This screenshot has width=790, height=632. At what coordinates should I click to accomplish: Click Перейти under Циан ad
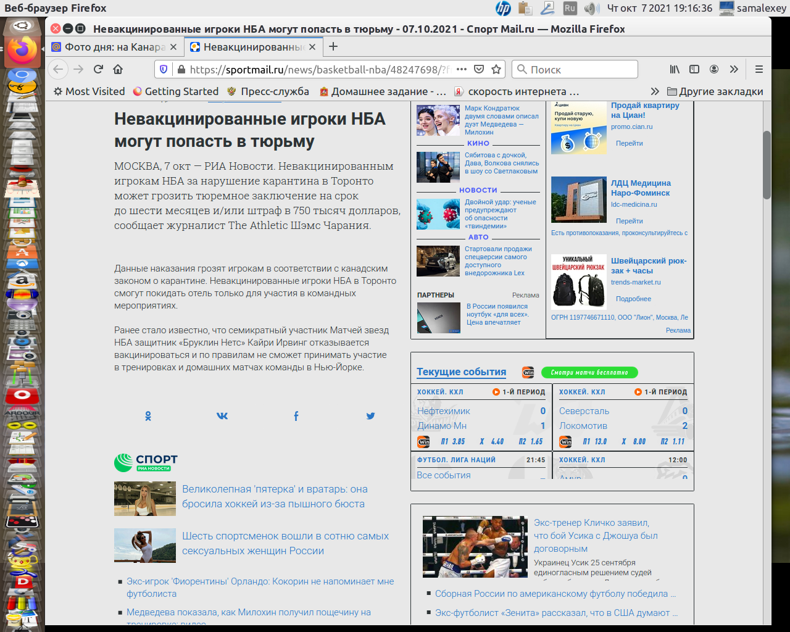pos(630,143)
